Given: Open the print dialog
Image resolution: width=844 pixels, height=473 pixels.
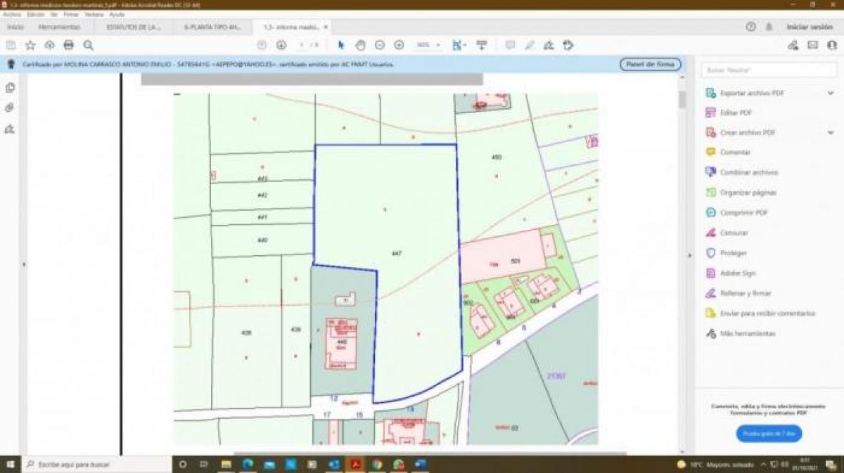Looking at the screenshot, I should [x=68, y=45].
